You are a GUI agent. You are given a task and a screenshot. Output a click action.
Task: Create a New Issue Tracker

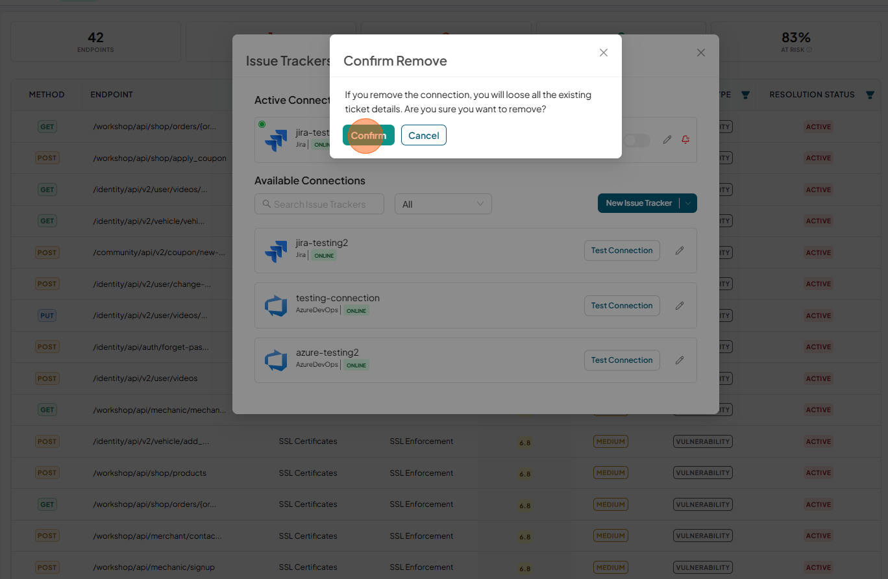[639, 203]
